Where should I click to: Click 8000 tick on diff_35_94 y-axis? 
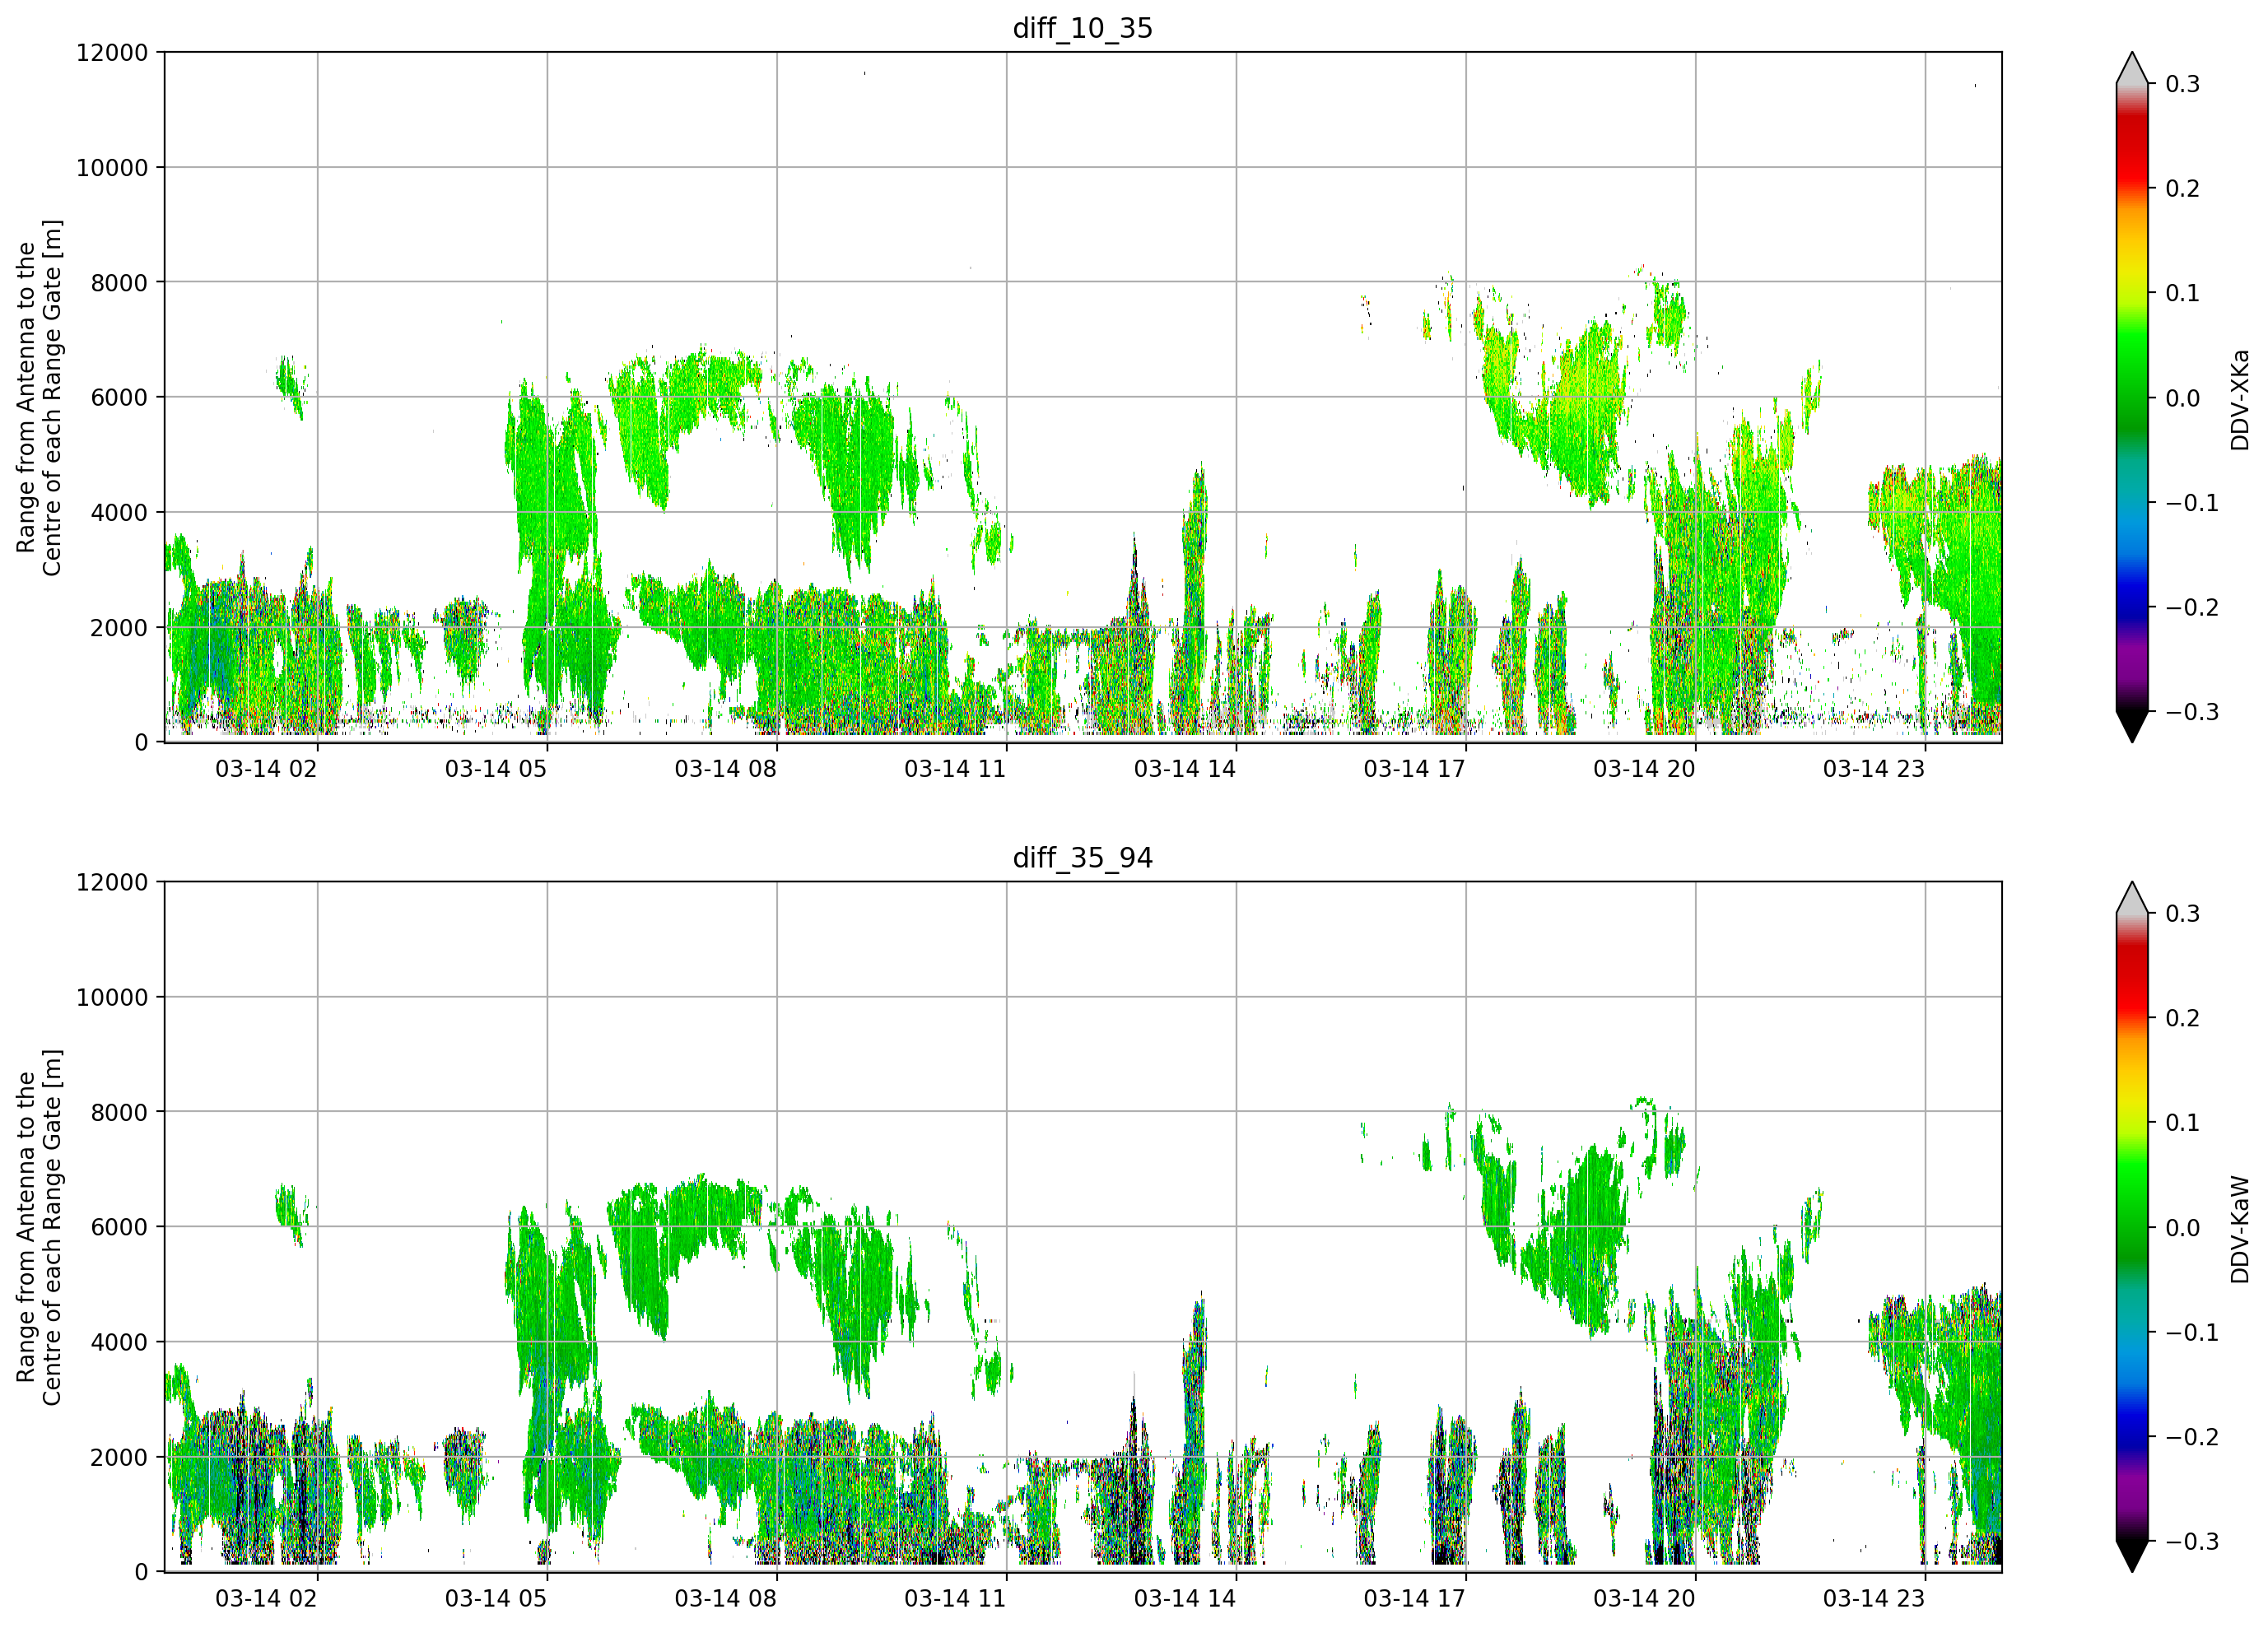pos(119,1113)
